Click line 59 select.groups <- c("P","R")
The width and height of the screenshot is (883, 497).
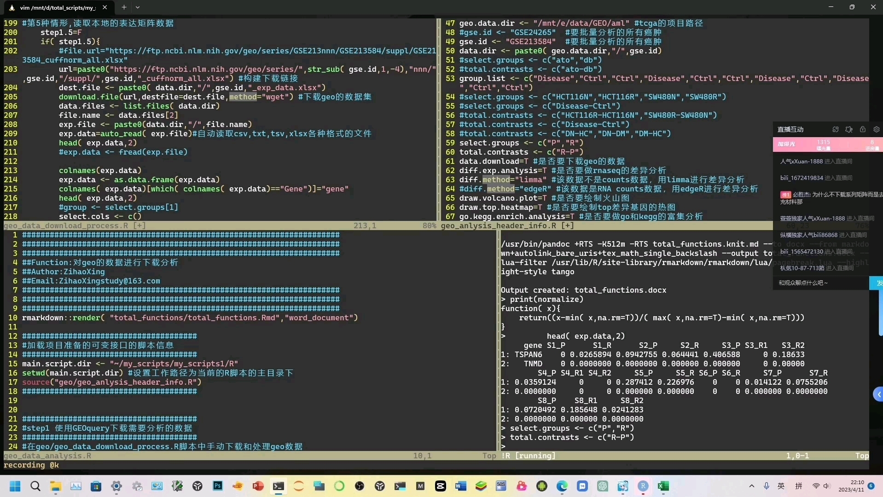[521, 143]
